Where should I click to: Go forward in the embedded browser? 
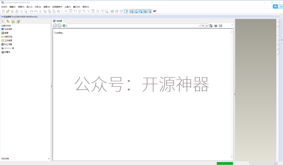coord(59,26)
